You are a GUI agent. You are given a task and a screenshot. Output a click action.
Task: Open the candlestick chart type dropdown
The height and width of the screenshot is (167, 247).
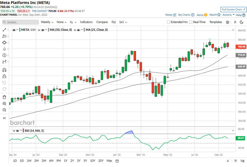(73, 22)
